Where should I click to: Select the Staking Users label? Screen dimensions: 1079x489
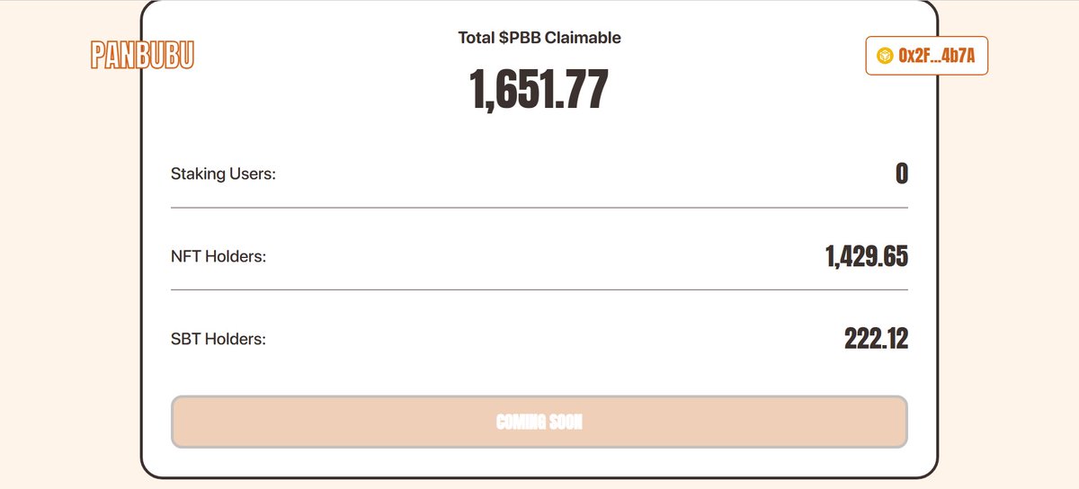tap(223, 173)
